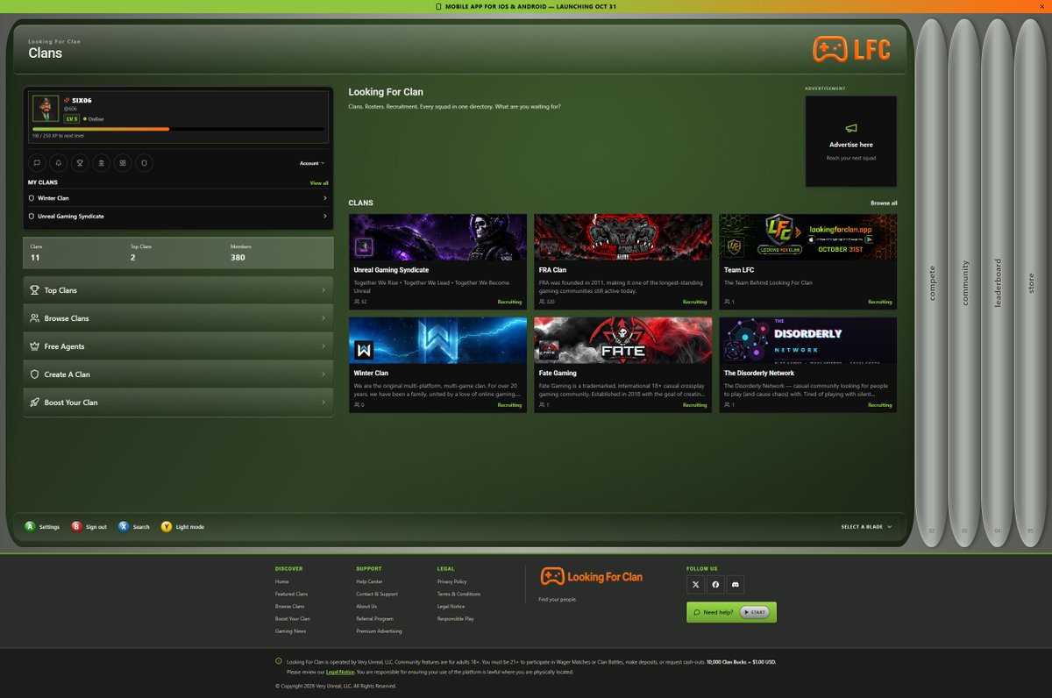Open the Browse Clans menu item
Image resolution: width=1052 pixels, height=698 pixels.
coord(178,318)
